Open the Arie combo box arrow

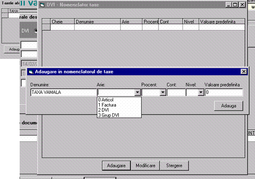(137, 93)
